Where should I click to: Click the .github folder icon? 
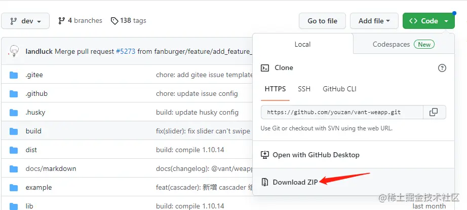(x=14, y=94)
